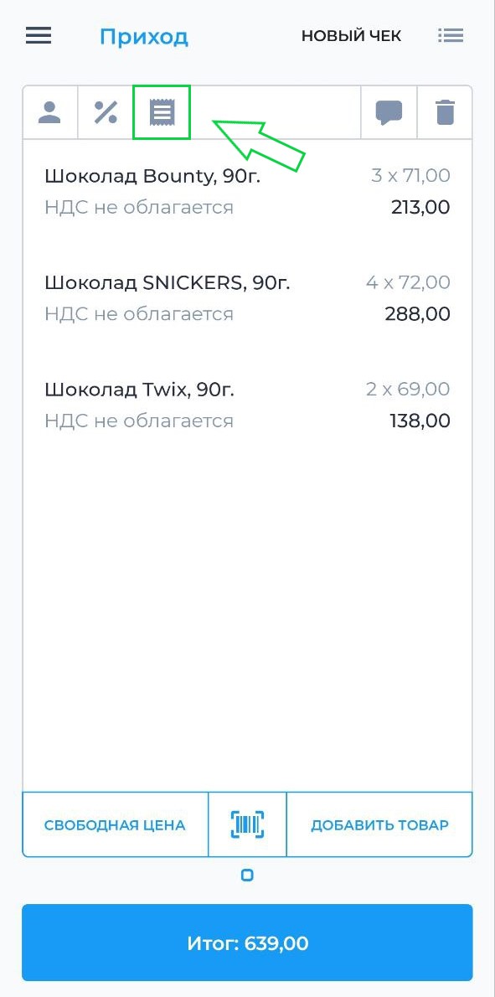Click Bounty quantity 3 x 71,00
The image size is (495, 997).
point(410,175)
